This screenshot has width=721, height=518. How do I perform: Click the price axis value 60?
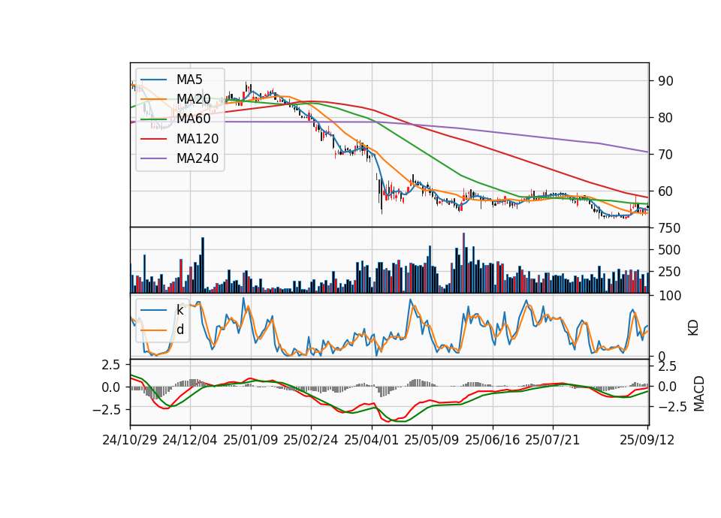[665, 191]
